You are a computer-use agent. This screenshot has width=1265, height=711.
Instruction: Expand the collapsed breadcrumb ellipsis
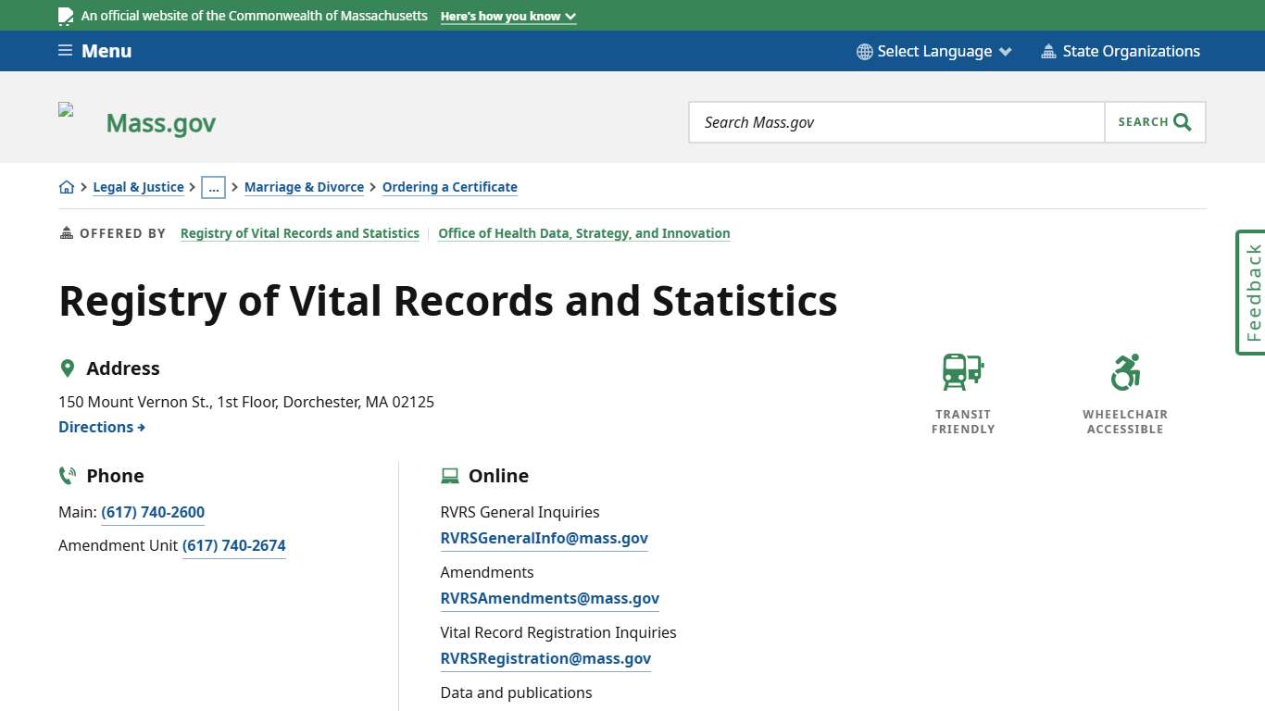point(214,187)
